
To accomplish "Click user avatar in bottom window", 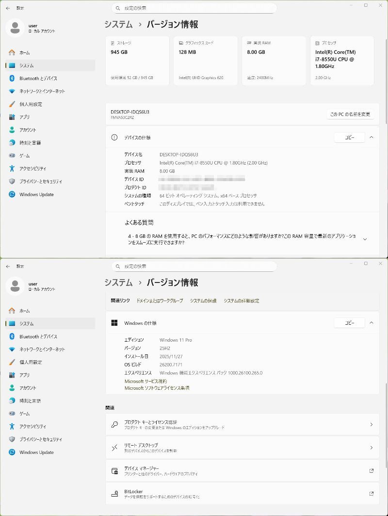I will [x=15, y=286].
